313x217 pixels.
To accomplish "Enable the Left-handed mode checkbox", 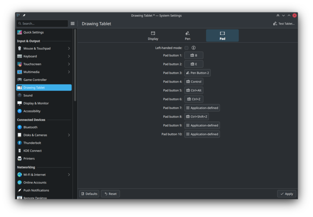I will [x=186, y=48].
